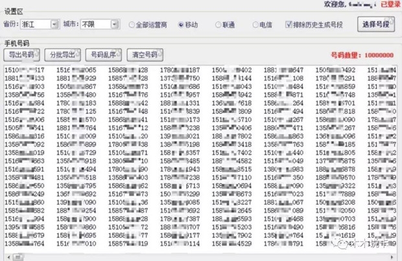Screen dimensions: 402x261
Task: Select the 联通 carrier radio button
Action: tap(218, 25)
